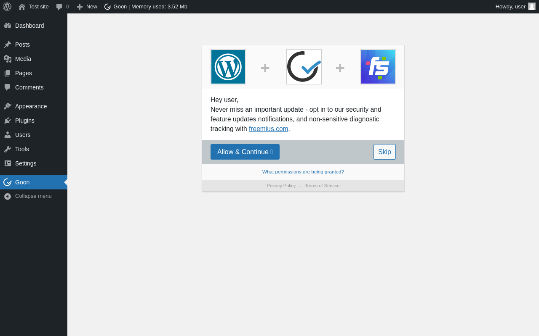
Task: Click Goon Memory used 3.52 Mb text
Action: click(x=150, y=7)
